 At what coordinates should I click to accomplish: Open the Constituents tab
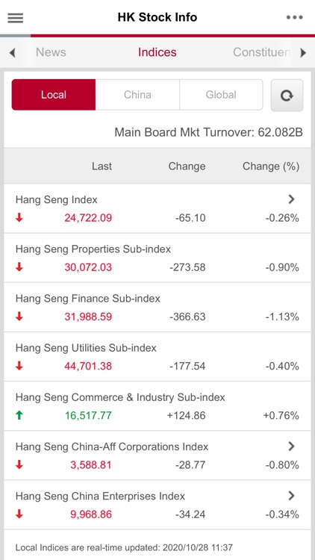pos(262,52)
